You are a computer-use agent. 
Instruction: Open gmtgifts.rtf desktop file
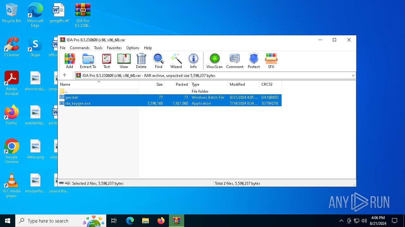click(x=59, y=13)
